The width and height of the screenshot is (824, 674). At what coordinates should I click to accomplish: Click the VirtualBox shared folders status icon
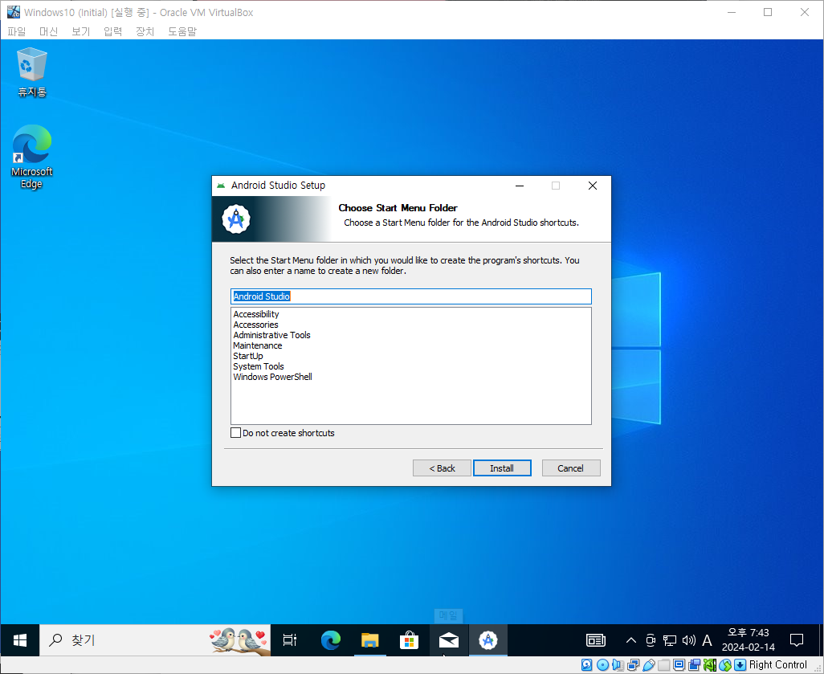pyautogui.click(x=663, y=665)
